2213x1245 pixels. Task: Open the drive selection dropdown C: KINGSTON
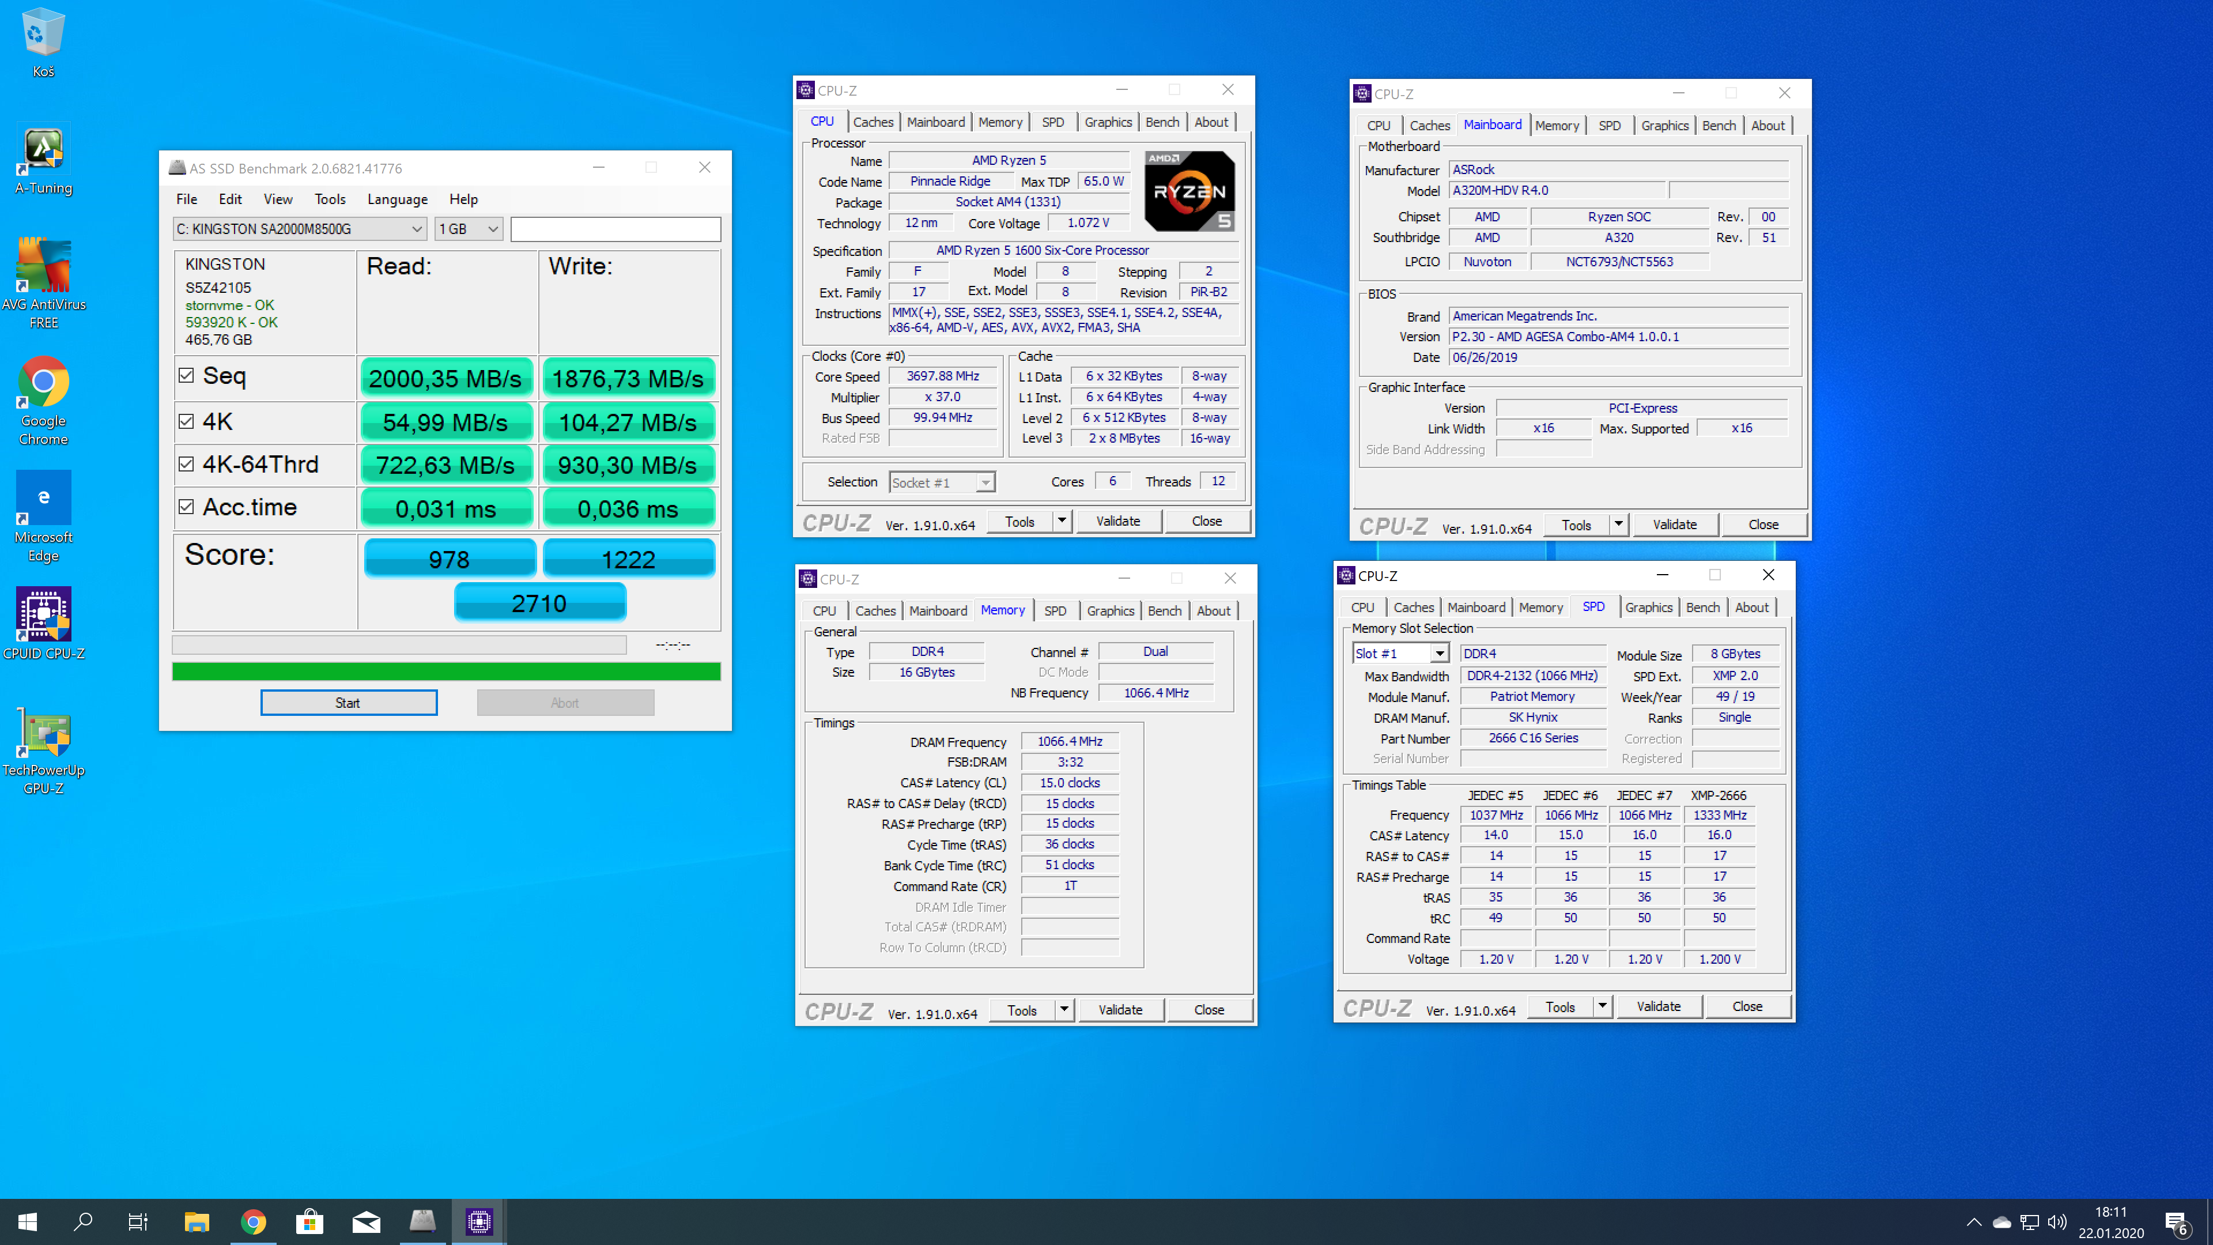point(300,229)
